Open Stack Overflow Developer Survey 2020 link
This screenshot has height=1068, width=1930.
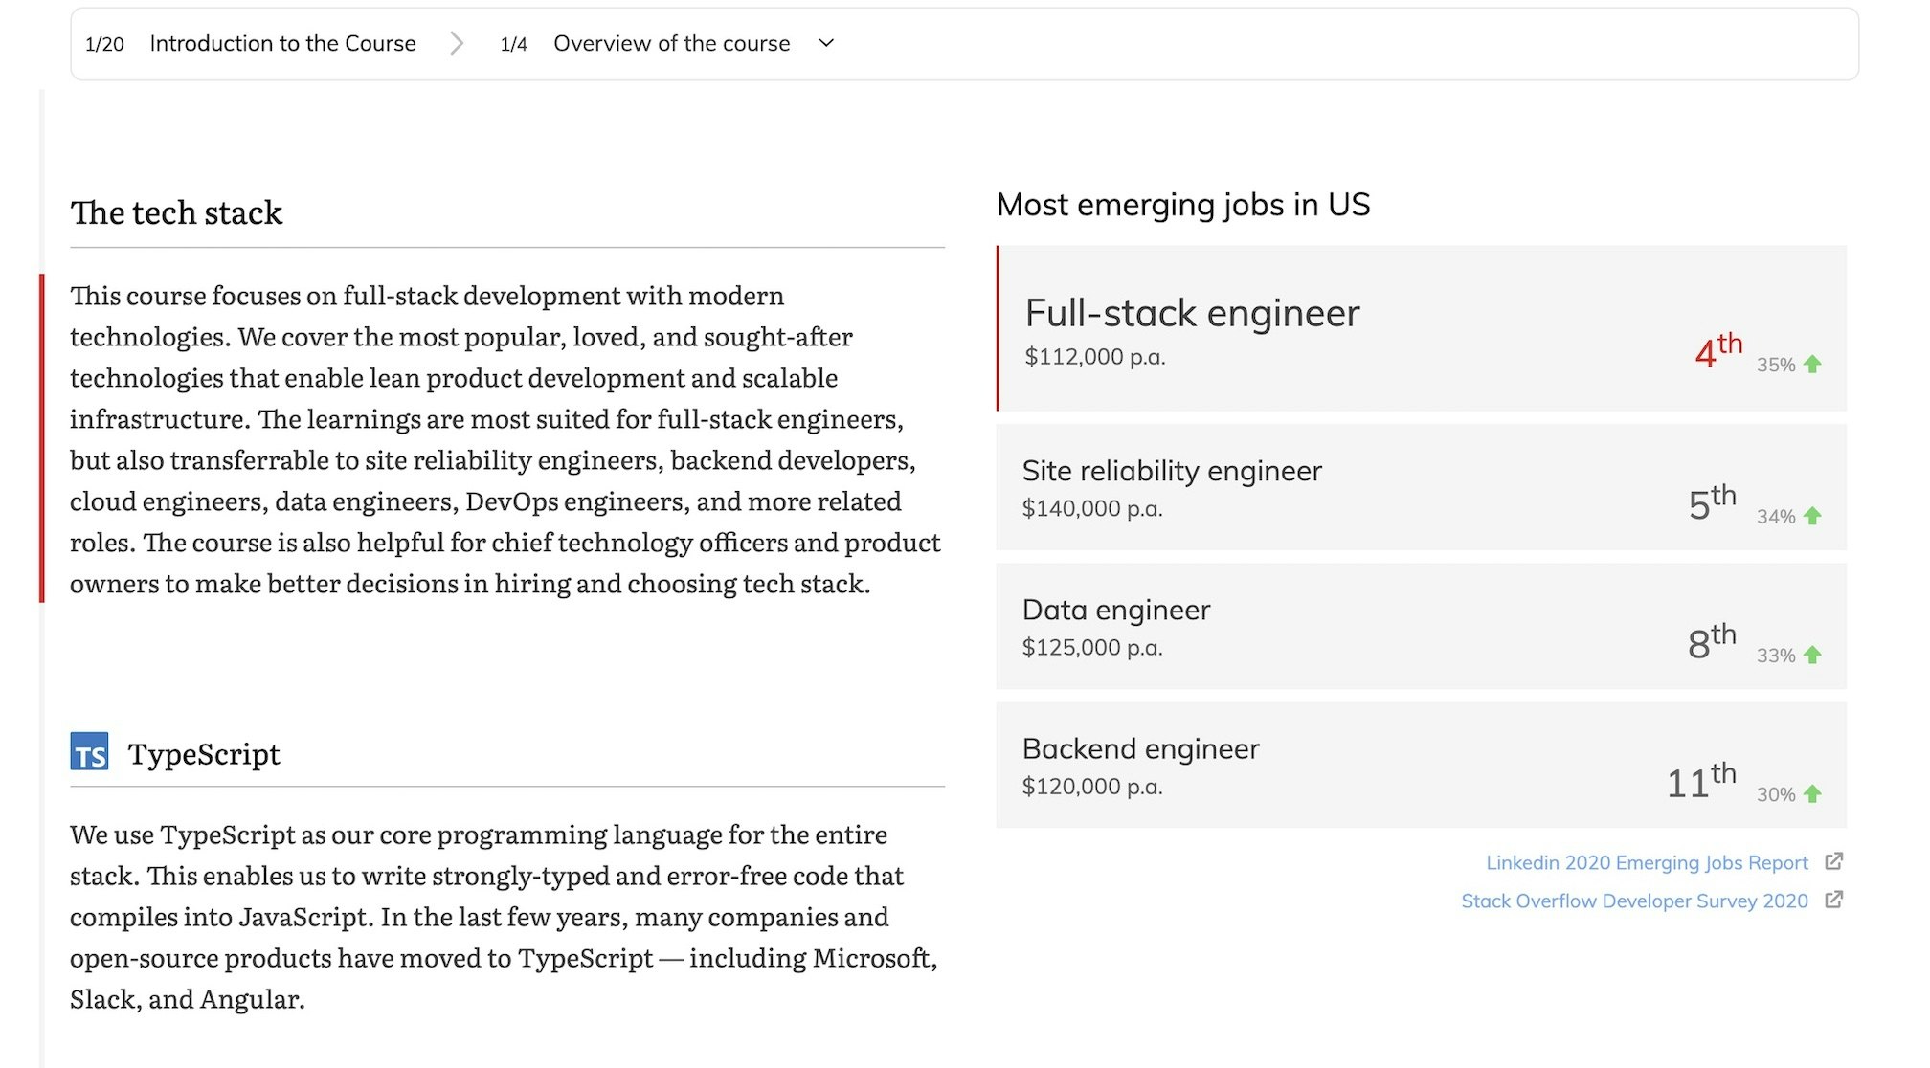pos(1633,901)
